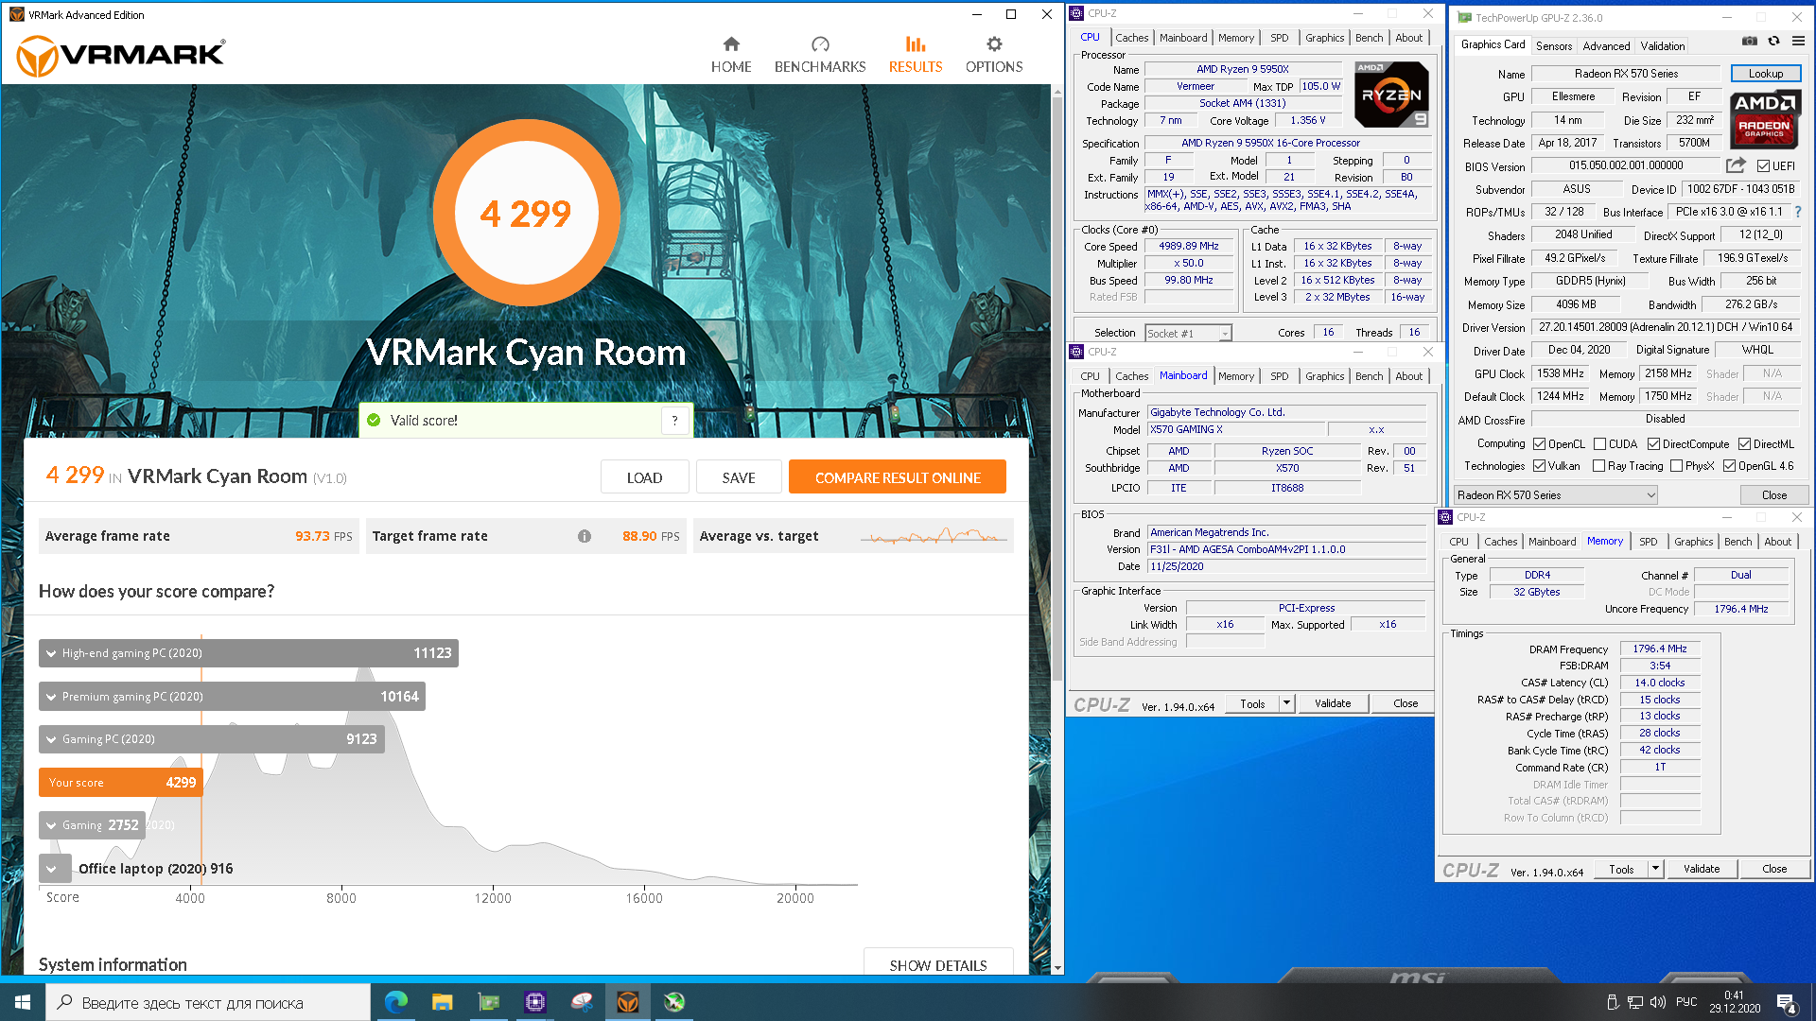Click the Bus Interface question mark in GPU-Z

click(x=1798, y=212)
